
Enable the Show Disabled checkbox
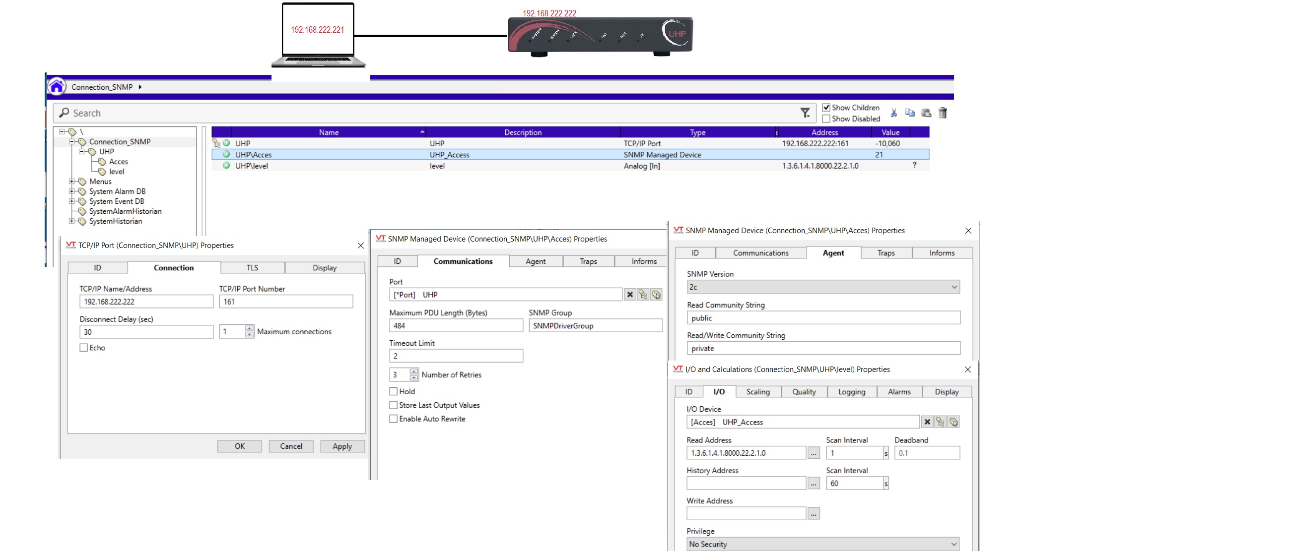pyautogui.click(x=826, y=119)
